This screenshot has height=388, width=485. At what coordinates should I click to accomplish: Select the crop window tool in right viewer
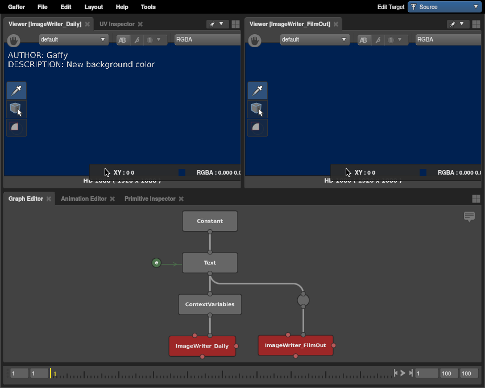tap(257, 127)
